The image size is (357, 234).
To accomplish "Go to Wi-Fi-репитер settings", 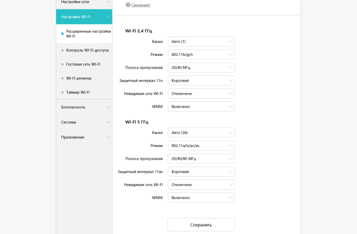I will 79,78.
